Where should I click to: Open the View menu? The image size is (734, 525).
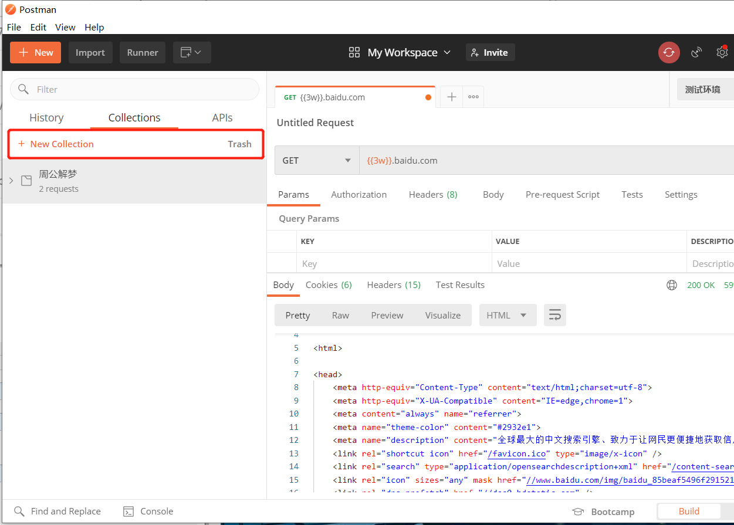pyautogui.click(x=65, y=27)
